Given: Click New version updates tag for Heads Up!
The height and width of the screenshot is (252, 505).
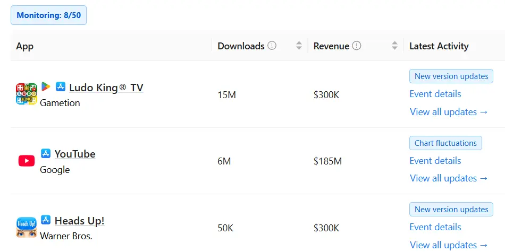Looking at the screenshot, I should point(451,210).
